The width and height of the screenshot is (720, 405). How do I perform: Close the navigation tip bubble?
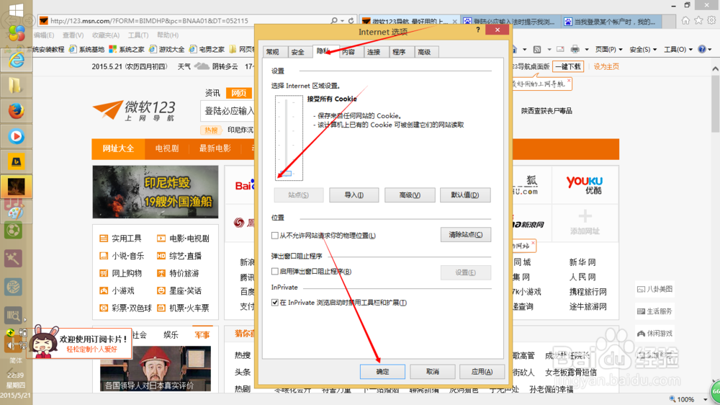pyautogui.click(x=569, y=81)
